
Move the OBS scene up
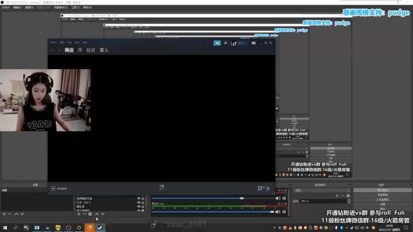[17, 214]
